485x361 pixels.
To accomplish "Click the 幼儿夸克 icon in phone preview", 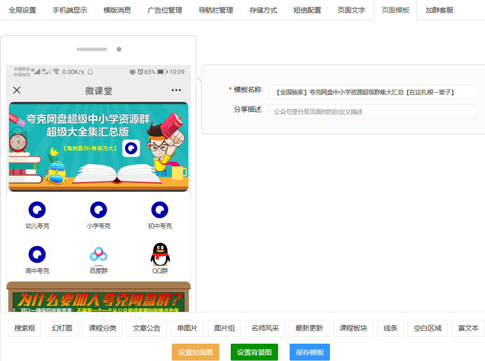I will click(x=37, y=211).
